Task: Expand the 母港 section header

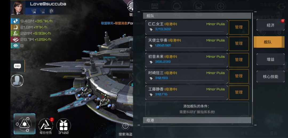Action: (197, 120)
